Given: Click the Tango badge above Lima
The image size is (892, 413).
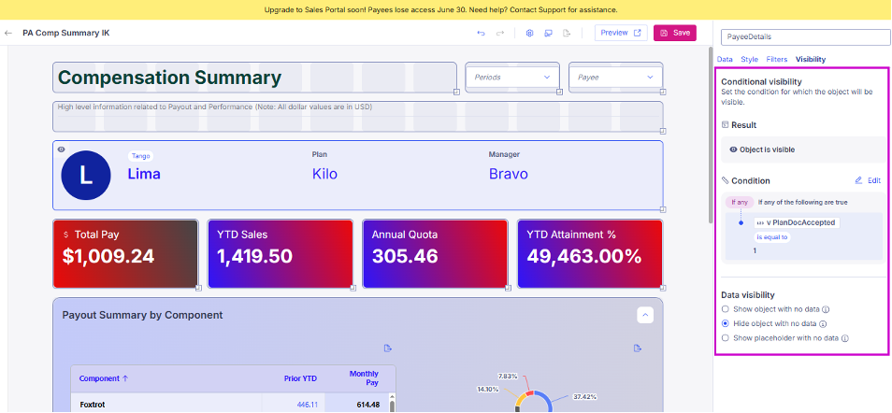Looking at the screenshot, I should pos(140,156).
